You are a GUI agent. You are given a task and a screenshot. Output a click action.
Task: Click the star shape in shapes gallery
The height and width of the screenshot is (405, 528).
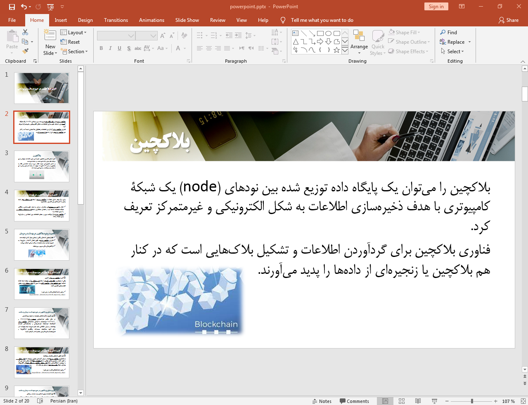[x=336, y=50]
